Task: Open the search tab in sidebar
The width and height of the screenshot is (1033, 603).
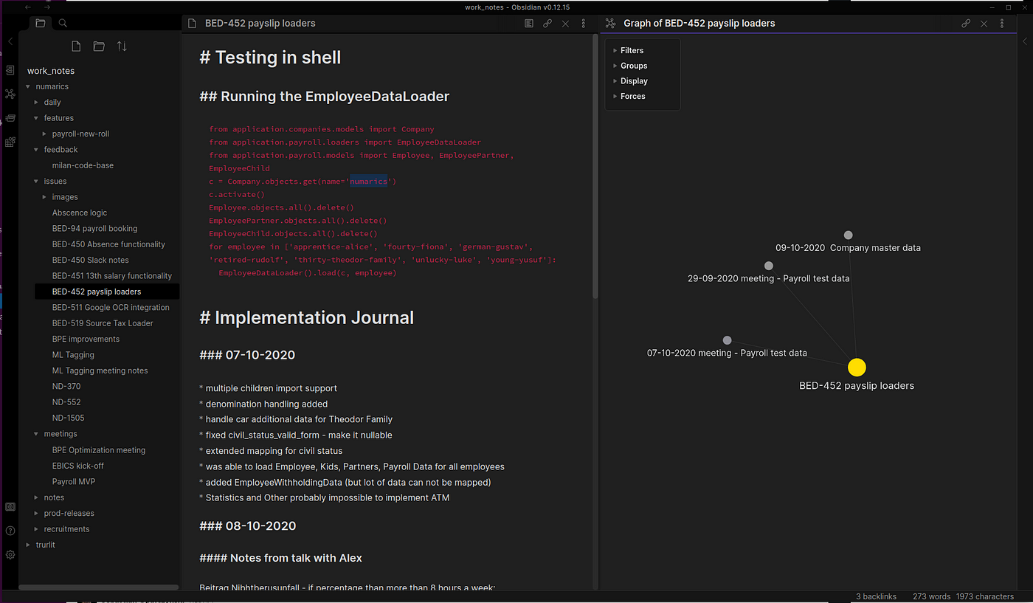Action: click(63, 24)
